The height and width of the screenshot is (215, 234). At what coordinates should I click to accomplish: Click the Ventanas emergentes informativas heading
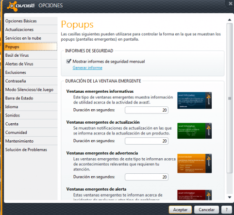coord(100,91)
